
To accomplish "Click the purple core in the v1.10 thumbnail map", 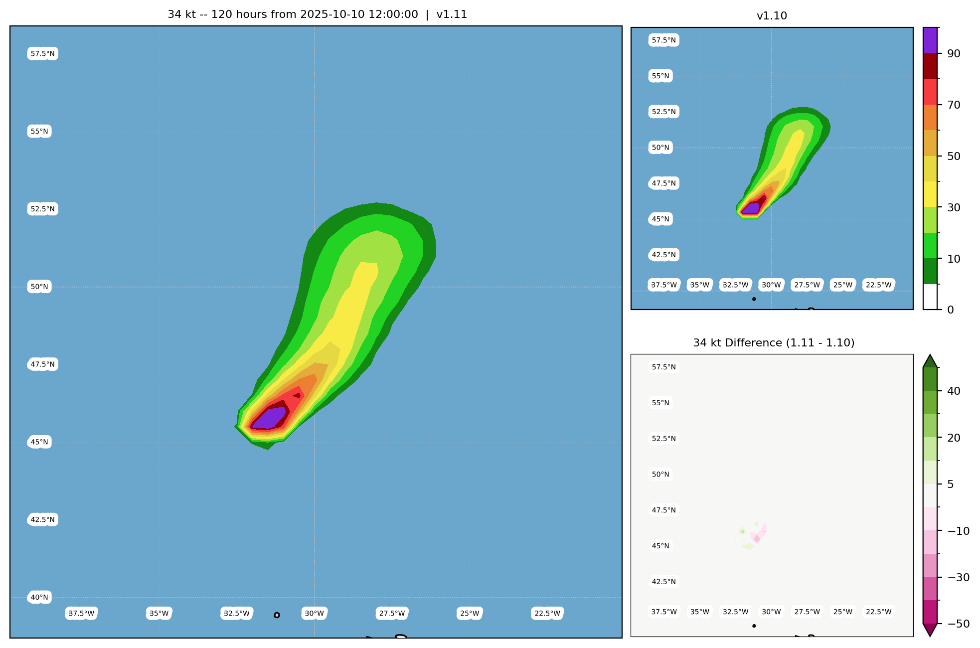I will [751, 208].
